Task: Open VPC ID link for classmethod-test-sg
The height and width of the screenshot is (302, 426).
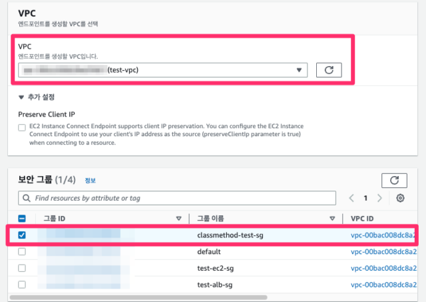Action: coord(383,235)
